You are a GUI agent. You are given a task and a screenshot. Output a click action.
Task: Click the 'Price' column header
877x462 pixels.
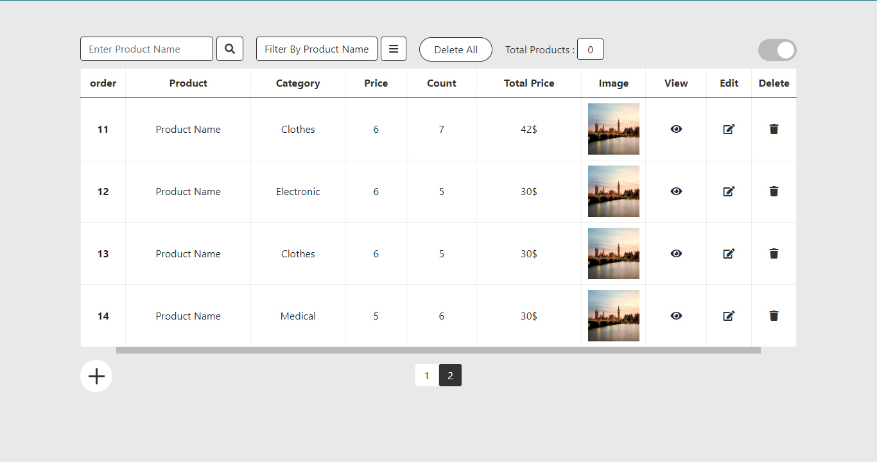pos(376,83)
